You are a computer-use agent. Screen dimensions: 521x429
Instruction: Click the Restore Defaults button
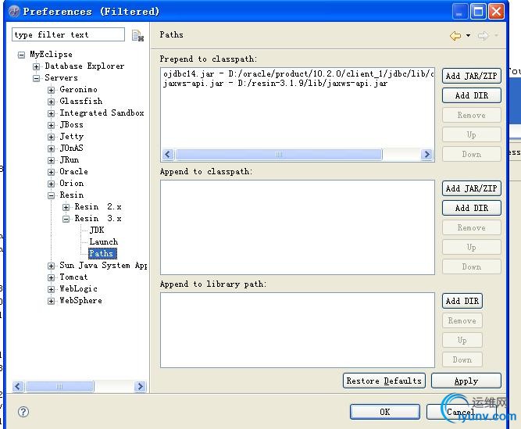(384, 381)
